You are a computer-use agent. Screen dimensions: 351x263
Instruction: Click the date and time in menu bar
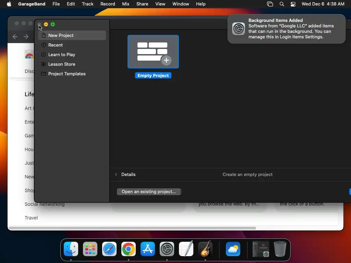pyautogui.click(x=323, y=4)
